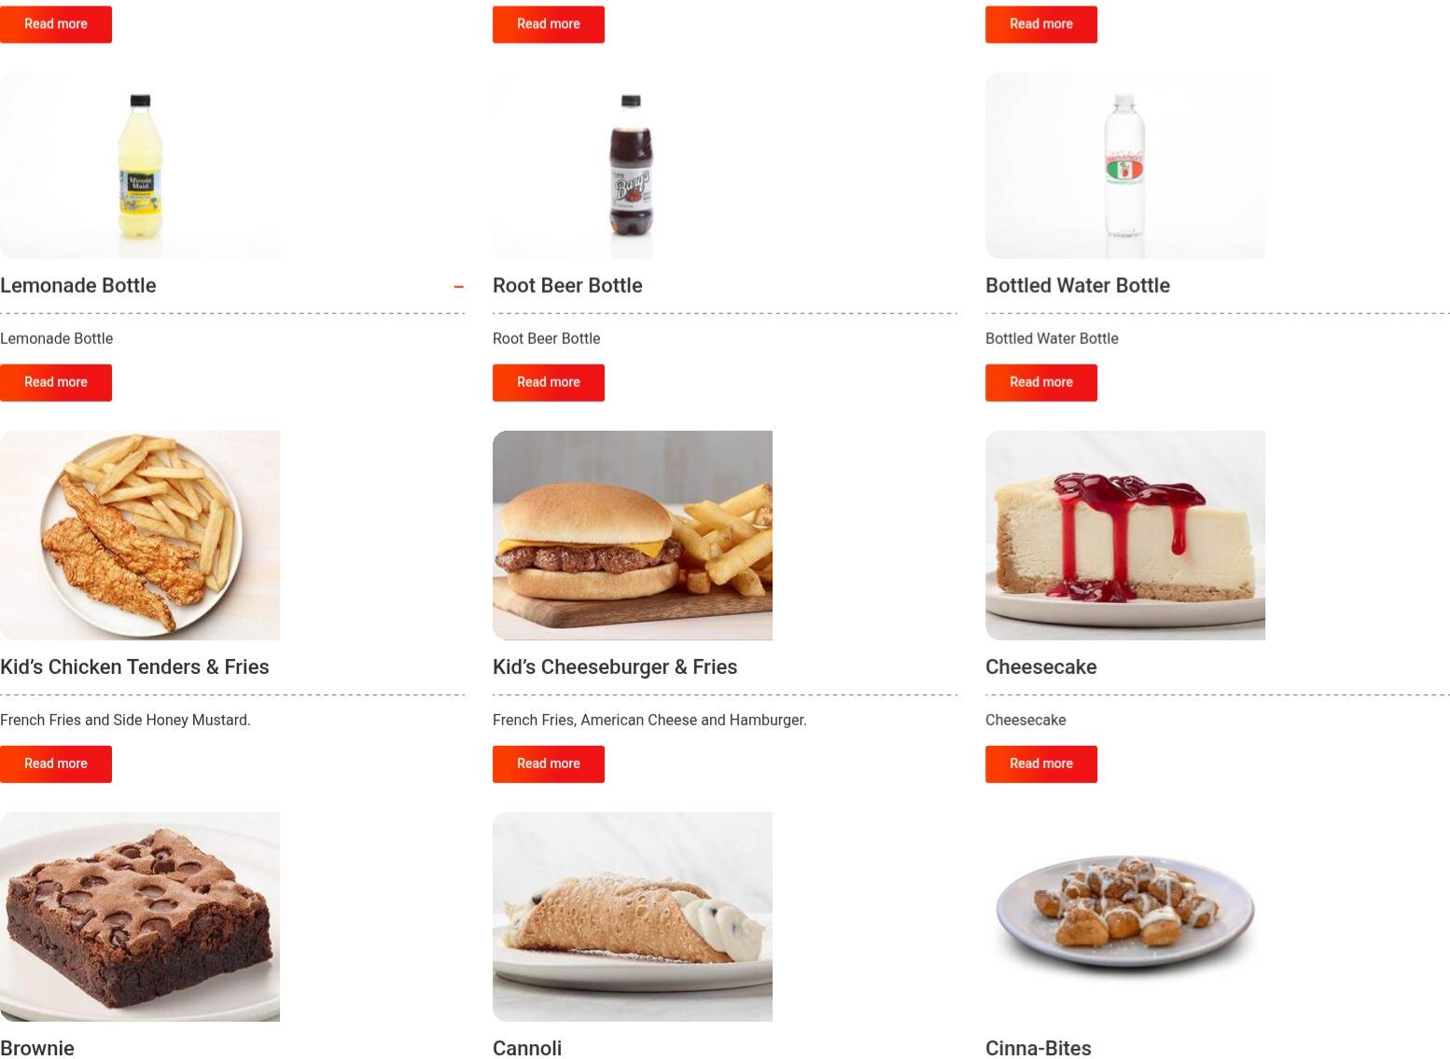This screenshot has height=1059, width=1450.
Task: Click the Kid's Cheeseburger & Fries heading
Action: tap(615, 667)
